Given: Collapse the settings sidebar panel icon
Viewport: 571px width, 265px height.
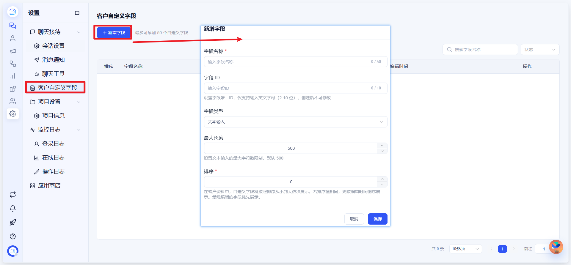Looking at the screenshot, I should [77, 13].
